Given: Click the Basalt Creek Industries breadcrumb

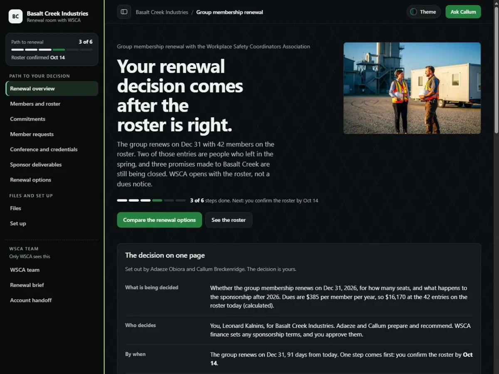Looking at the screenshot, I should click(x=162, y=12).
